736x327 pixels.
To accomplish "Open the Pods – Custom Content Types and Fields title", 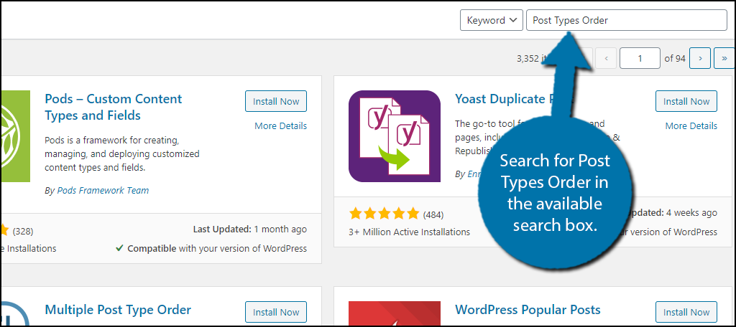I will point(114,107).
